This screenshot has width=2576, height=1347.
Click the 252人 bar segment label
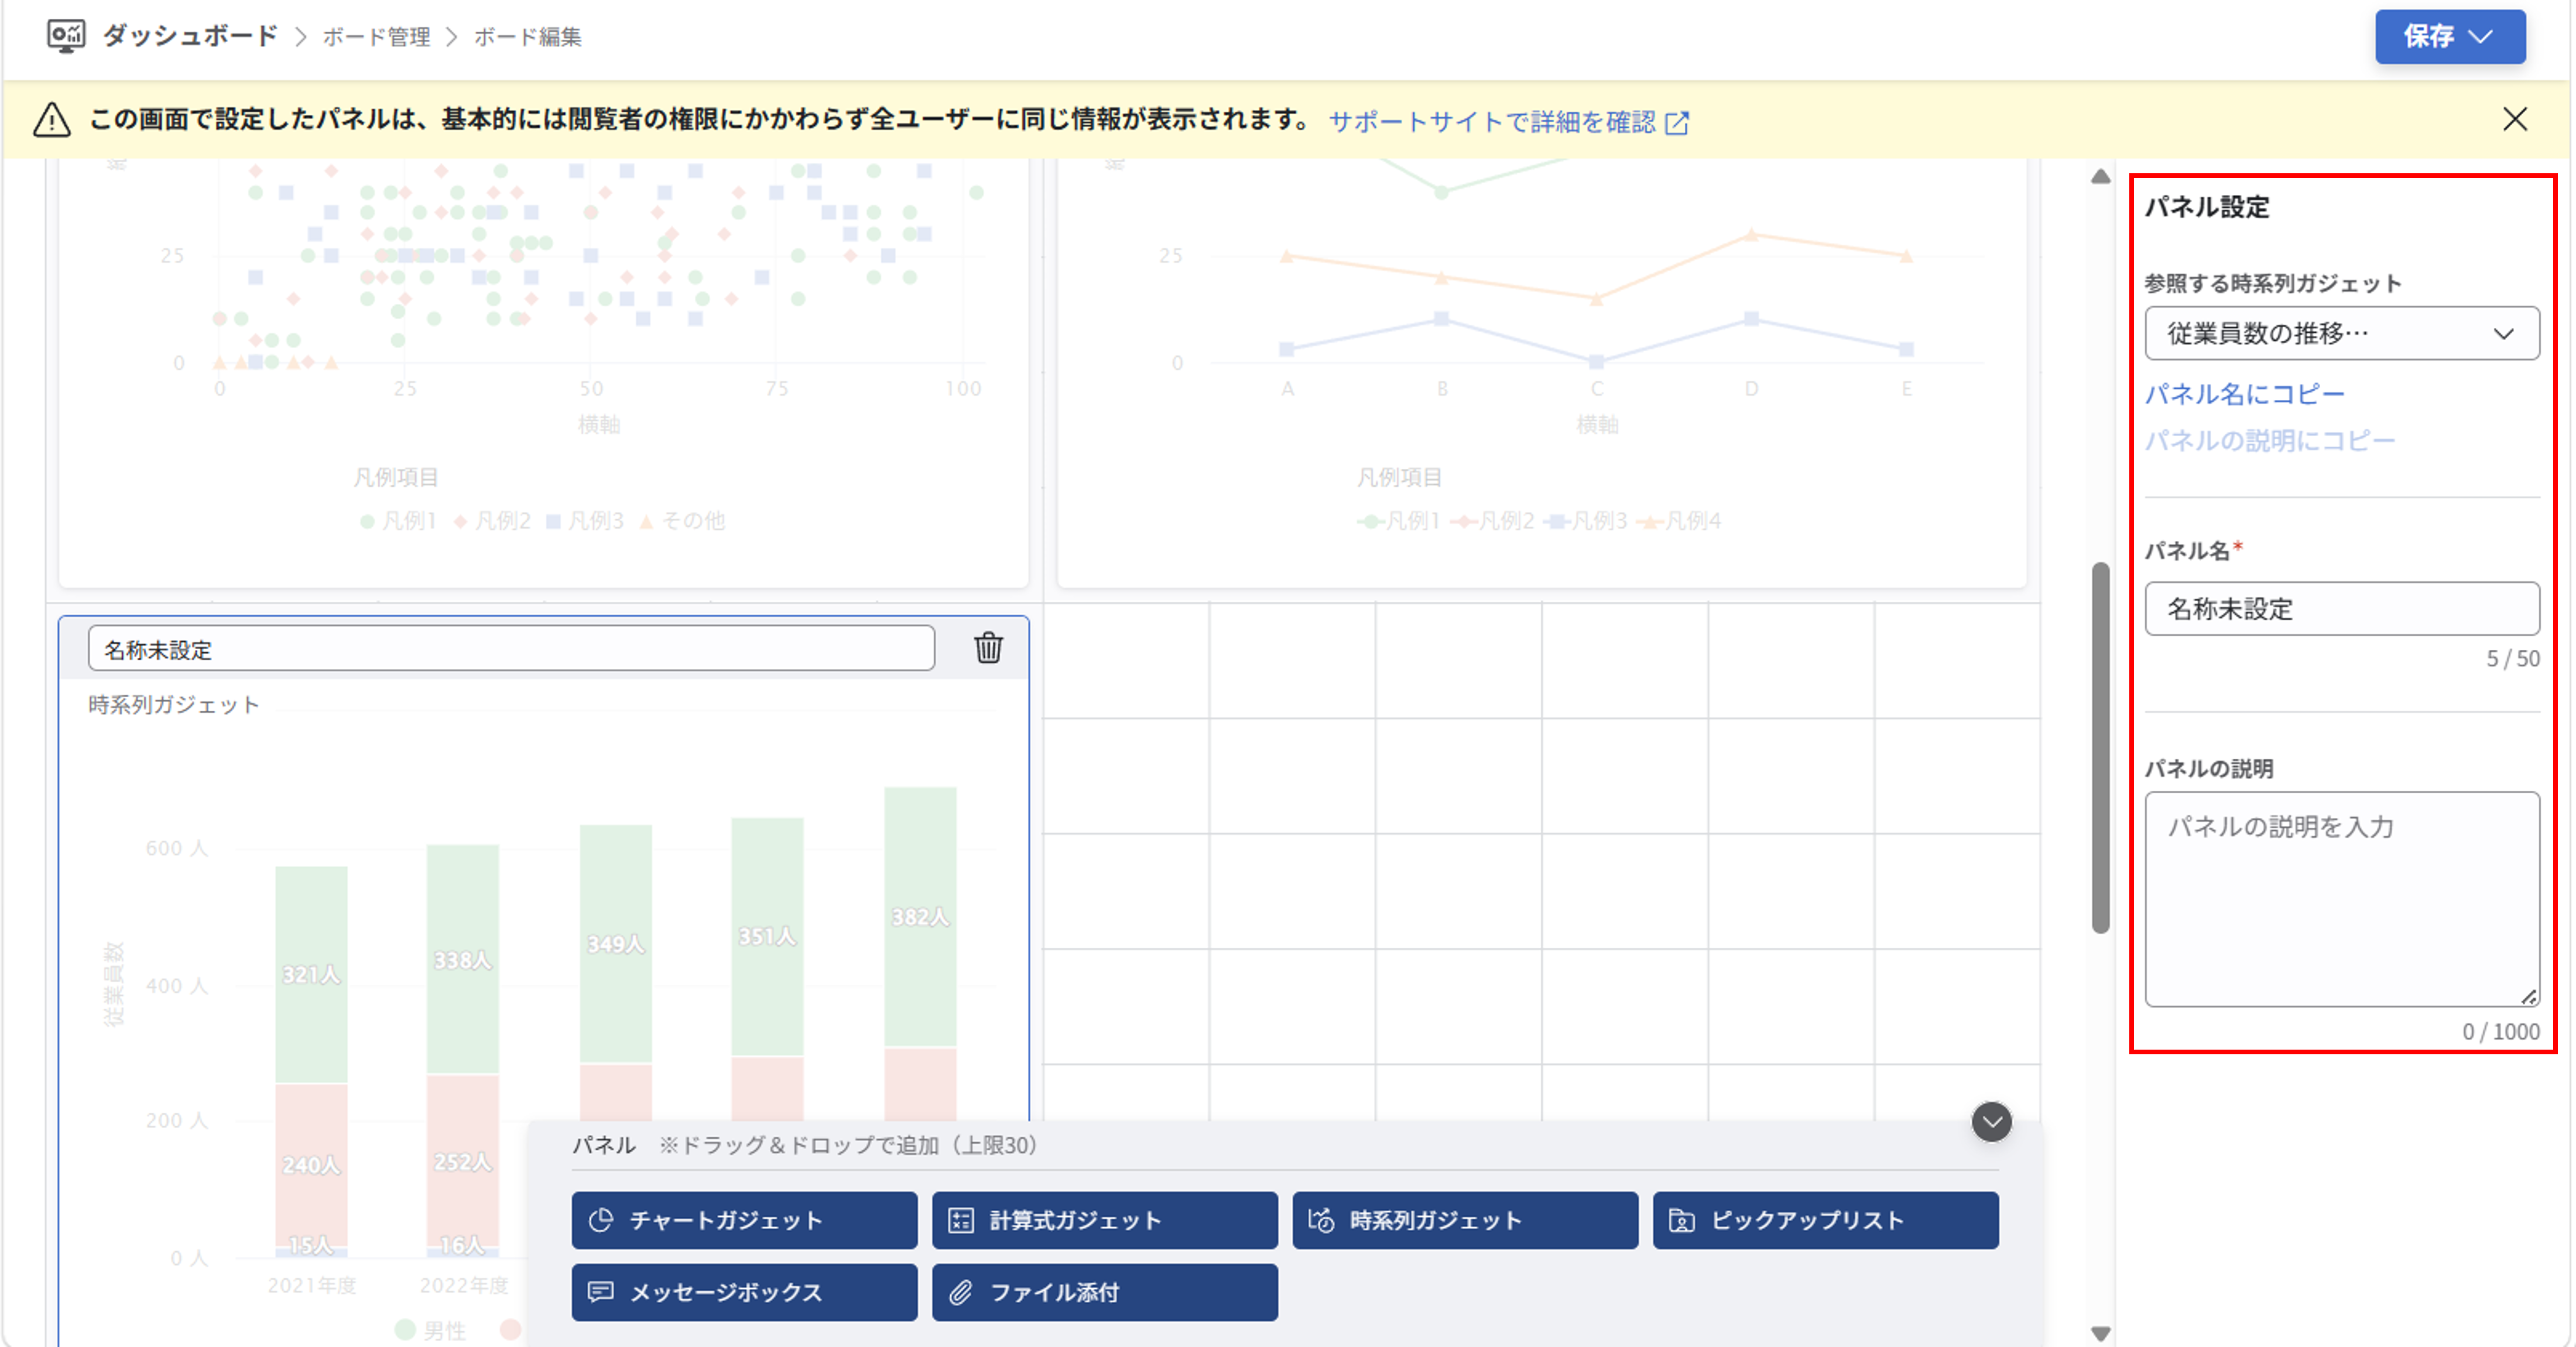[x=463, y=1162]
